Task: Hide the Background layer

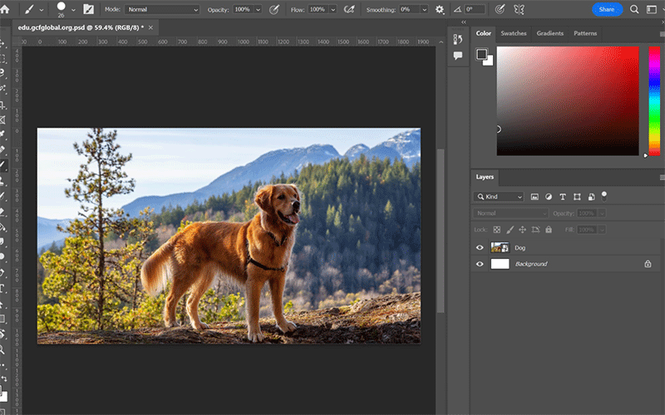Action: pos(480,264)
